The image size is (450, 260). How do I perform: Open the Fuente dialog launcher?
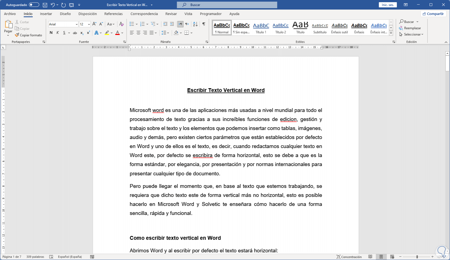[124, 42]
